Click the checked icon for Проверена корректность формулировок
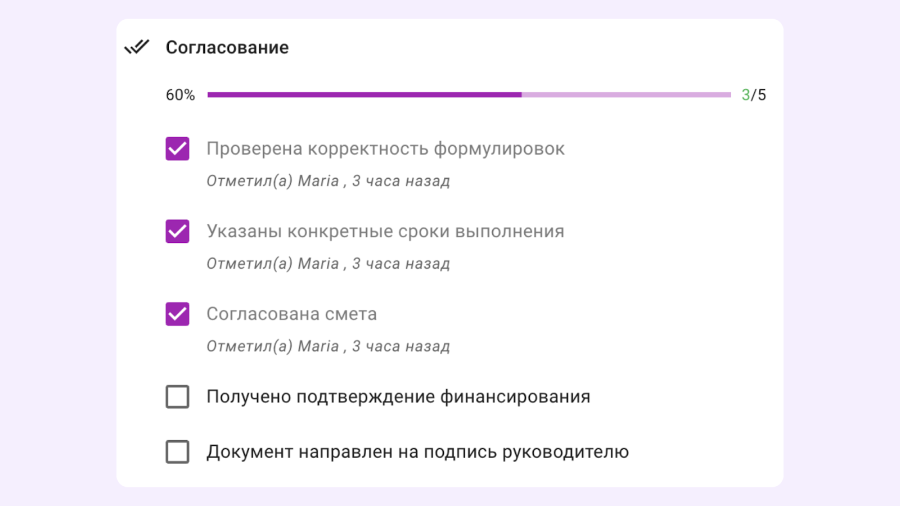 pyautogui.click(x=177, y=148)
